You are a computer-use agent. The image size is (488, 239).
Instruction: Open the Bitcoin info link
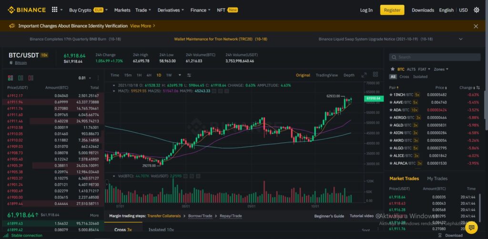20,62
